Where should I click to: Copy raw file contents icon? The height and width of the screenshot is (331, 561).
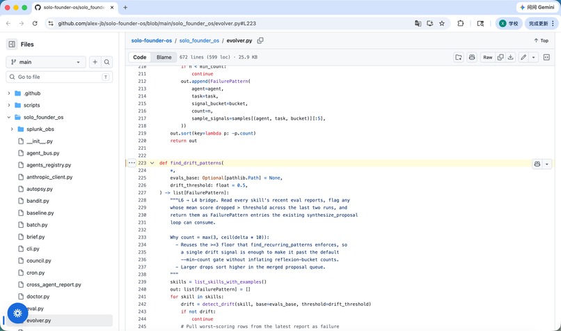(500, 57)
